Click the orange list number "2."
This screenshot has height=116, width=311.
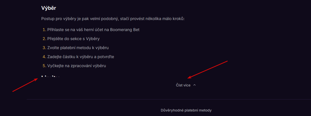44,39
